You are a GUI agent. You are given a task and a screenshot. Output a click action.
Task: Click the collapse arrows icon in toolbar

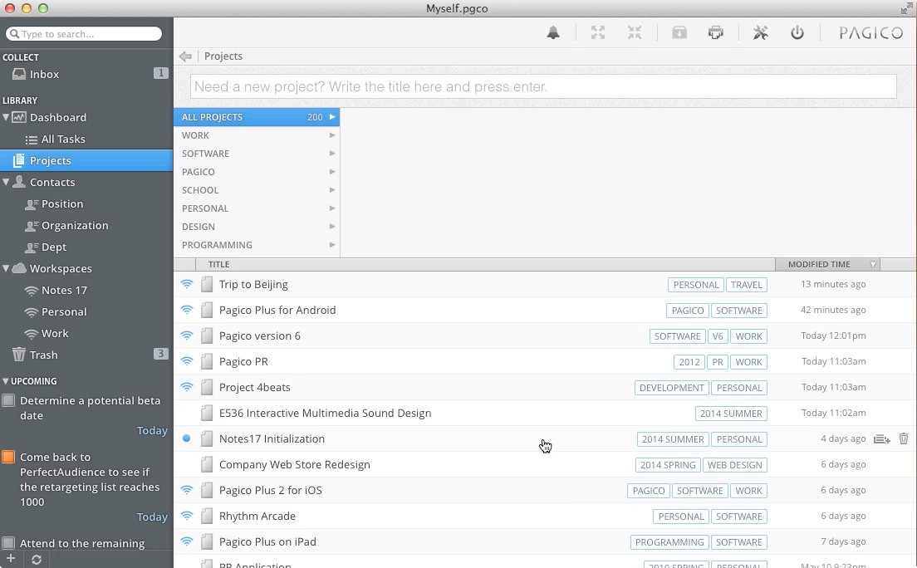tap(635, 32)
